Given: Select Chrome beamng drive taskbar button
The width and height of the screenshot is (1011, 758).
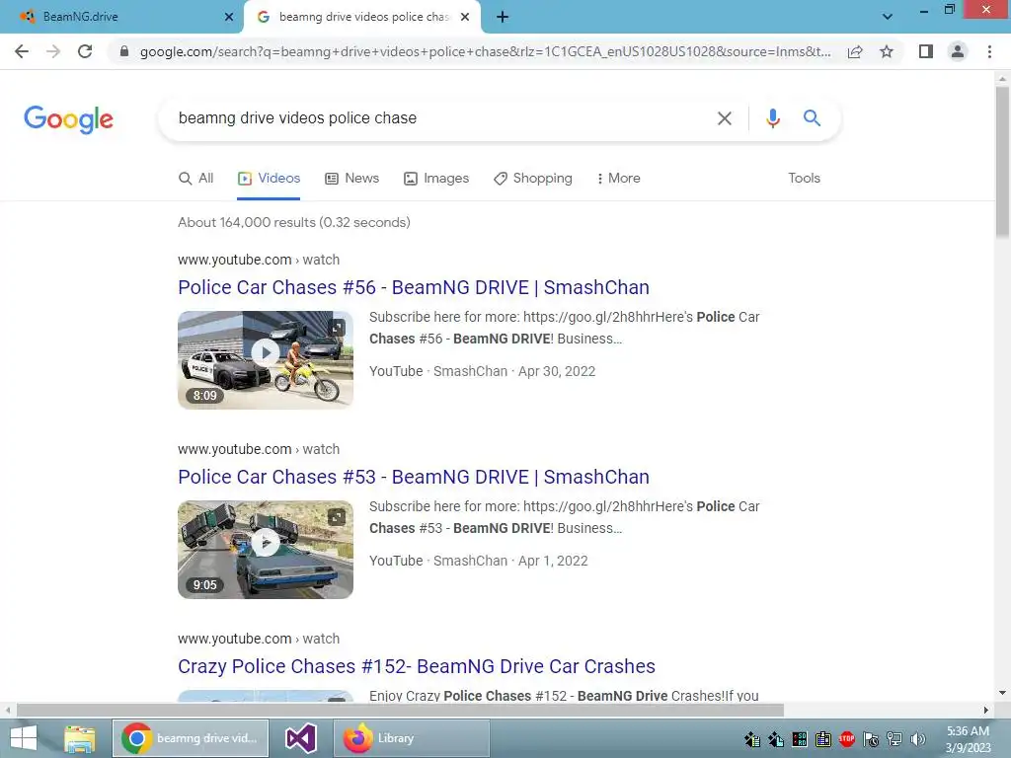Looking at the screenshot, I should [191, 738].
